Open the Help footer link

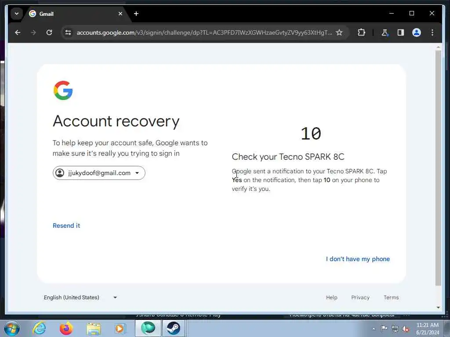(x=331, y=298)
